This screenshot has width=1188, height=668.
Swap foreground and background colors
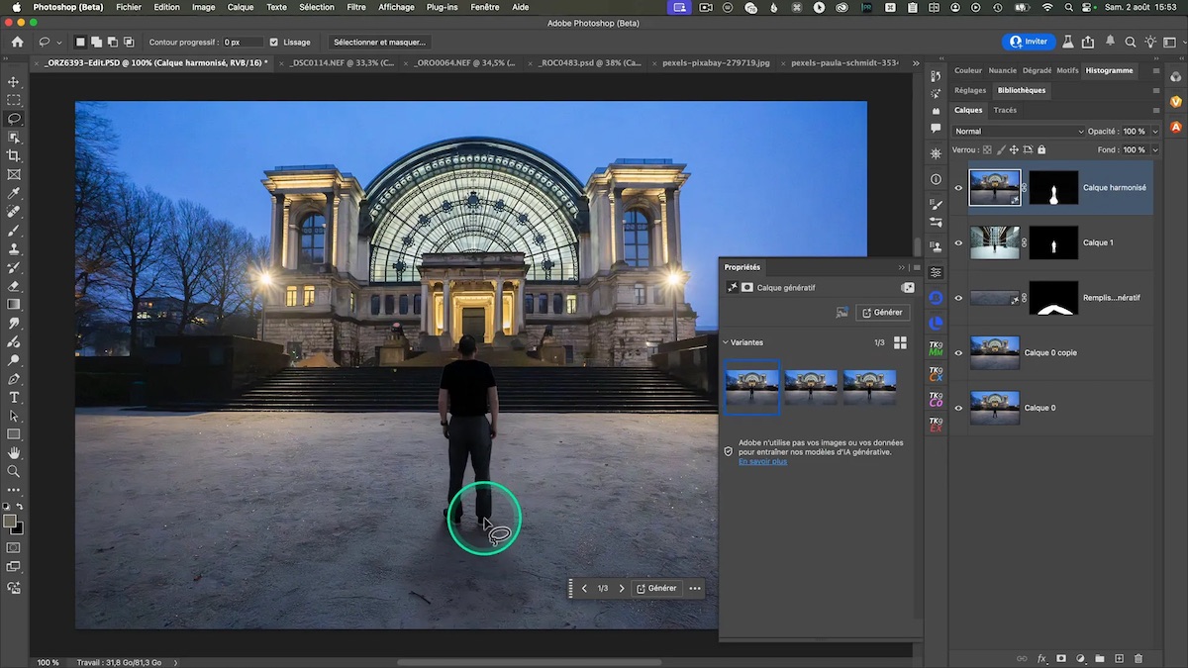(x=19, y=507)
